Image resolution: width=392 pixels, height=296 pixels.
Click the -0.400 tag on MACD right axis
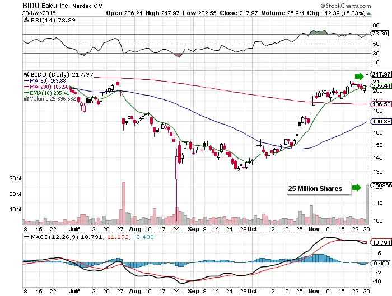coord(380,264)
